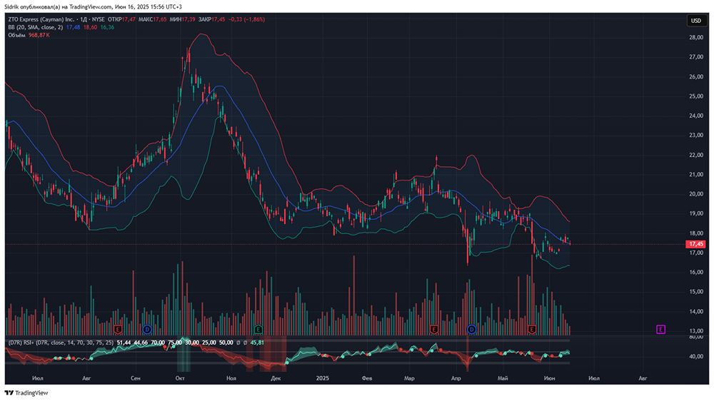Click the 968,87K volume value

coord(39,35)
